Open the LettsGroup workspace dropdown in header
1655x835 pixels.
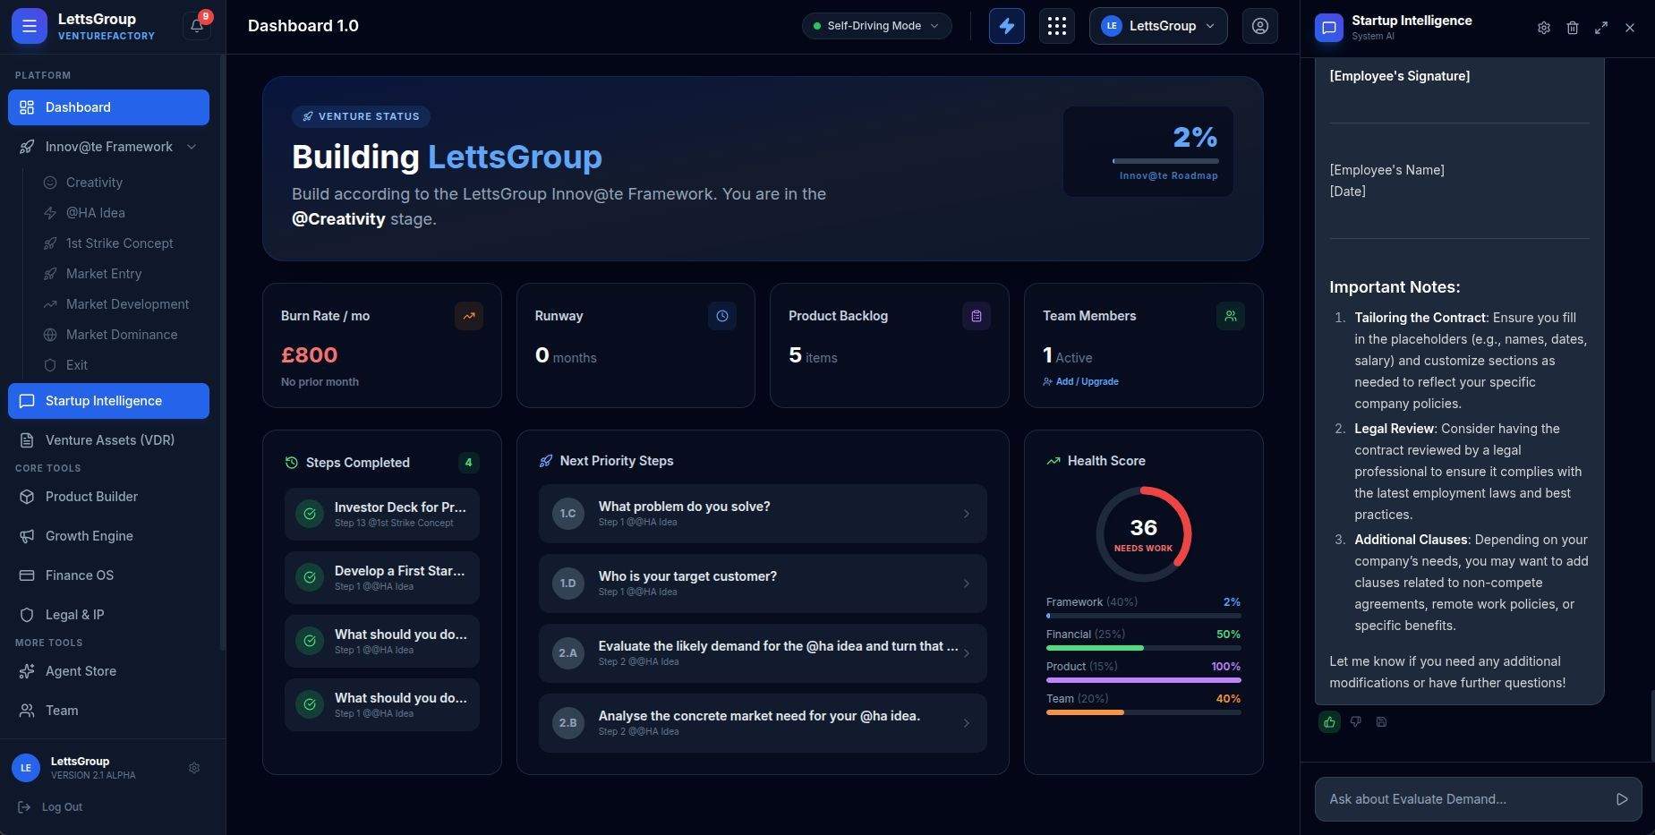click(x=1157, y=26)
